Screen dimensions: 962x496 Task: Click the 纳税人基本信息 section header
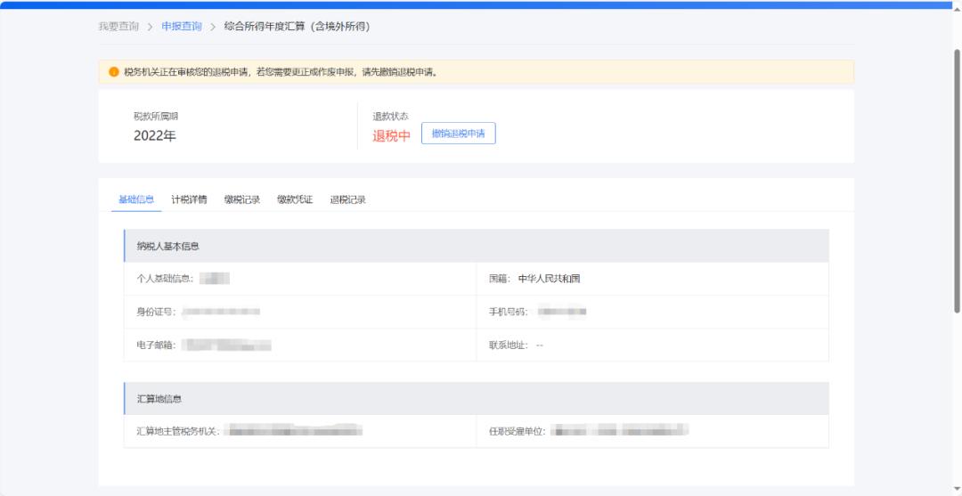[x=167, y=246]
